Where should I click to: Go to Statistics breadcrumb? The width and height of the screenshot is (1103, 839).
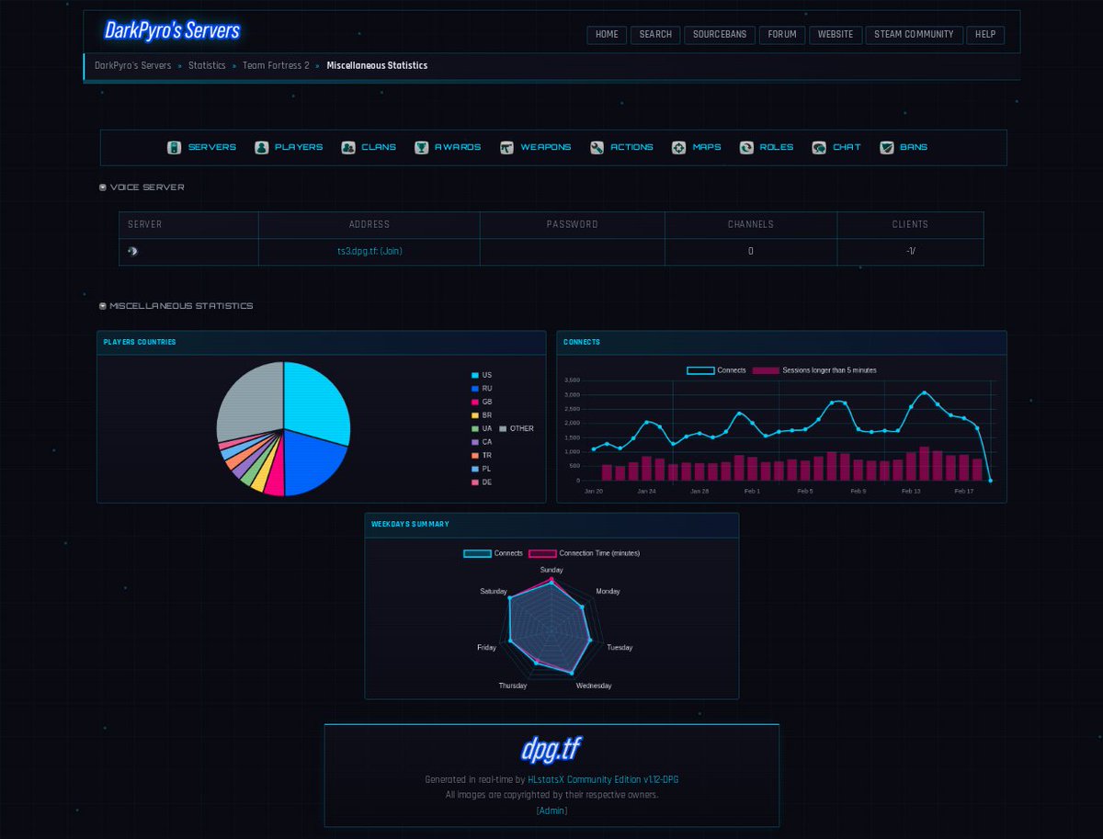(x=207, y=66)
